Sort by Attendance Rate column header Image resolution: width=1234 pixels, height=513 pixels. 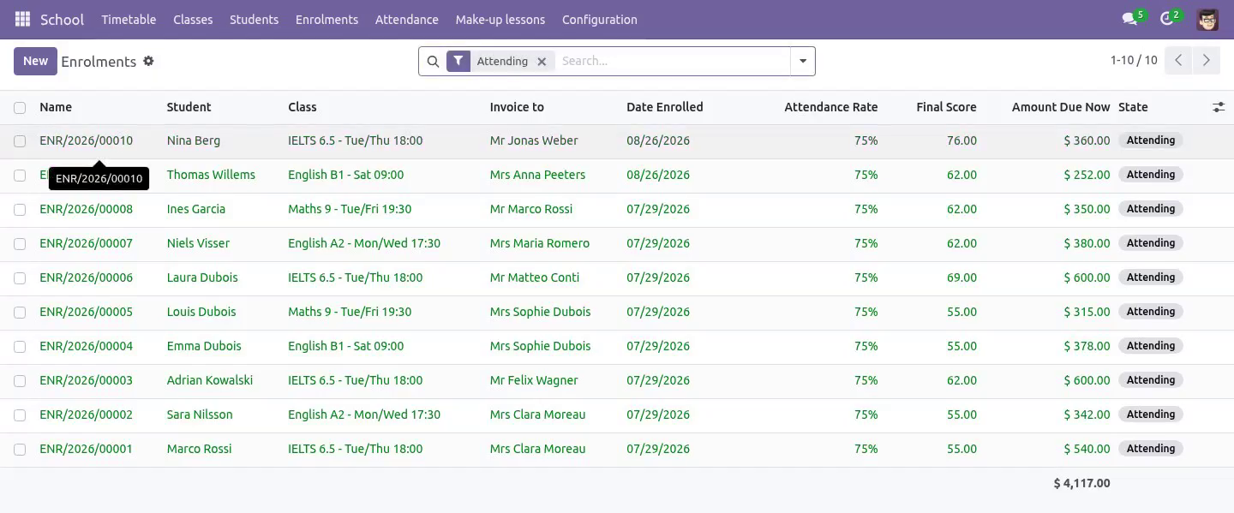point(831,107)
